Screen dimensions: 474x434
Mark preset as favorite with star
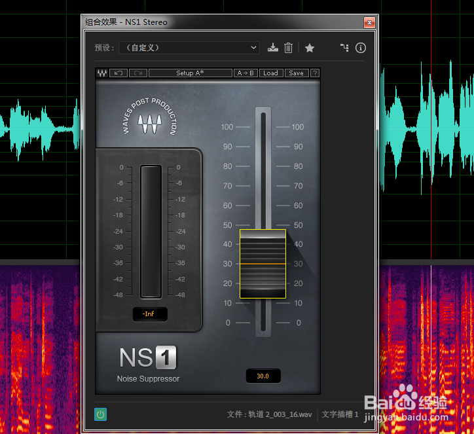pyautogui.click(x=310, y=48)
